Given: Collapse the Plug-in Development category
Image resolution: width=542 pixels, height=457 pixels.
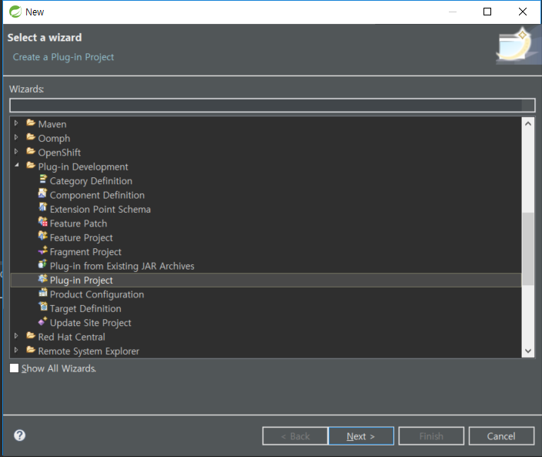Looking at the screenshot, I should [x=17, y=166].
